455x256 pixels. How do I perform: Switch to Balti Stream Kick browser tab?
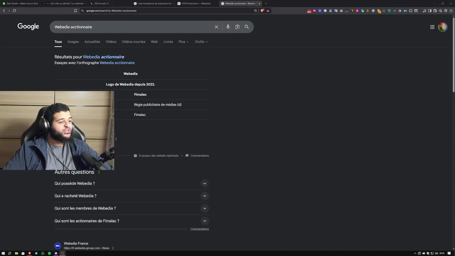click(x=21, y=4)
